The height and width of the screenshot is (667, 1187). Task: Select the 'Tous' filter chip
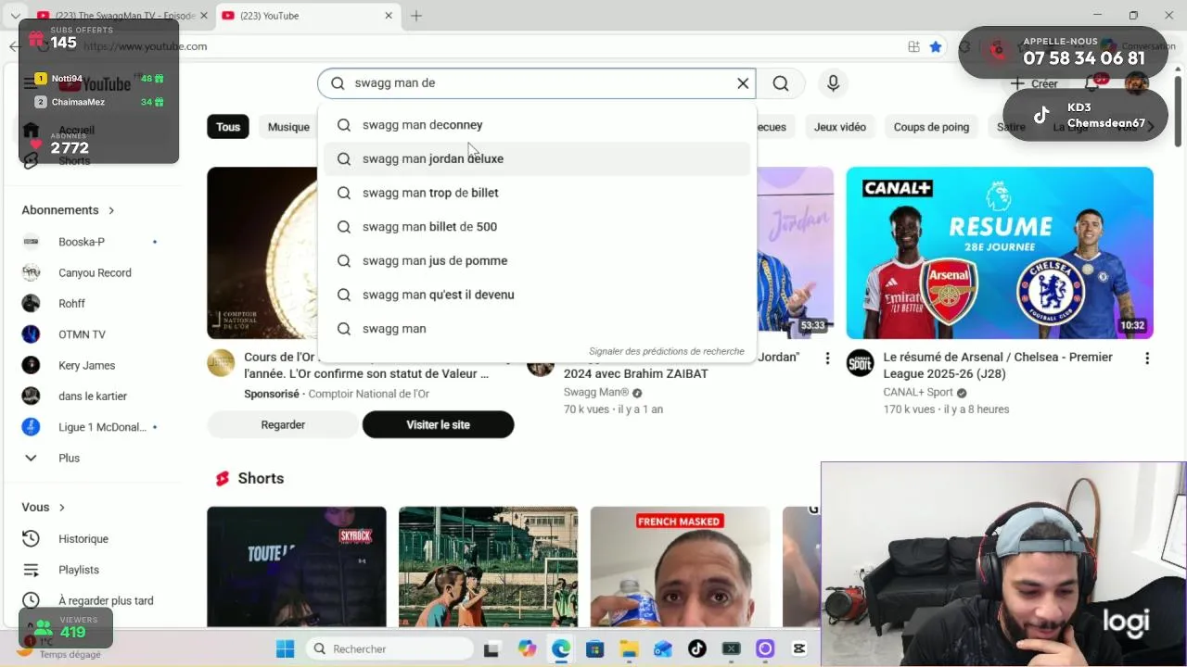[x=228, y=127]
